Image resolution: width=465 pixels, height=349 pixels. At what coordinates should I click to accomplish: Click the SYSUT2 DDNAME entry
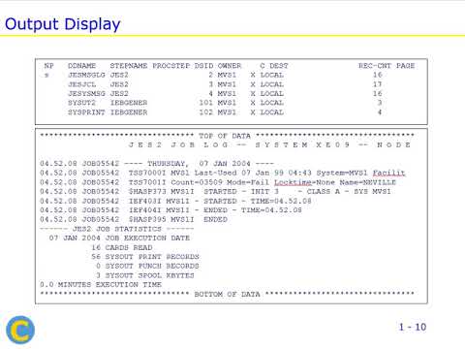pos(81,103)
